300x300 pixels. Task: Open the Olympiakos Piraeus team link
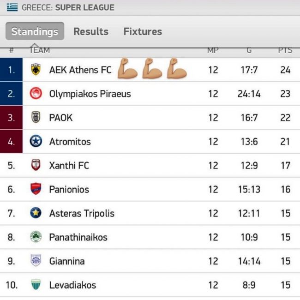(x=90, y=94)
